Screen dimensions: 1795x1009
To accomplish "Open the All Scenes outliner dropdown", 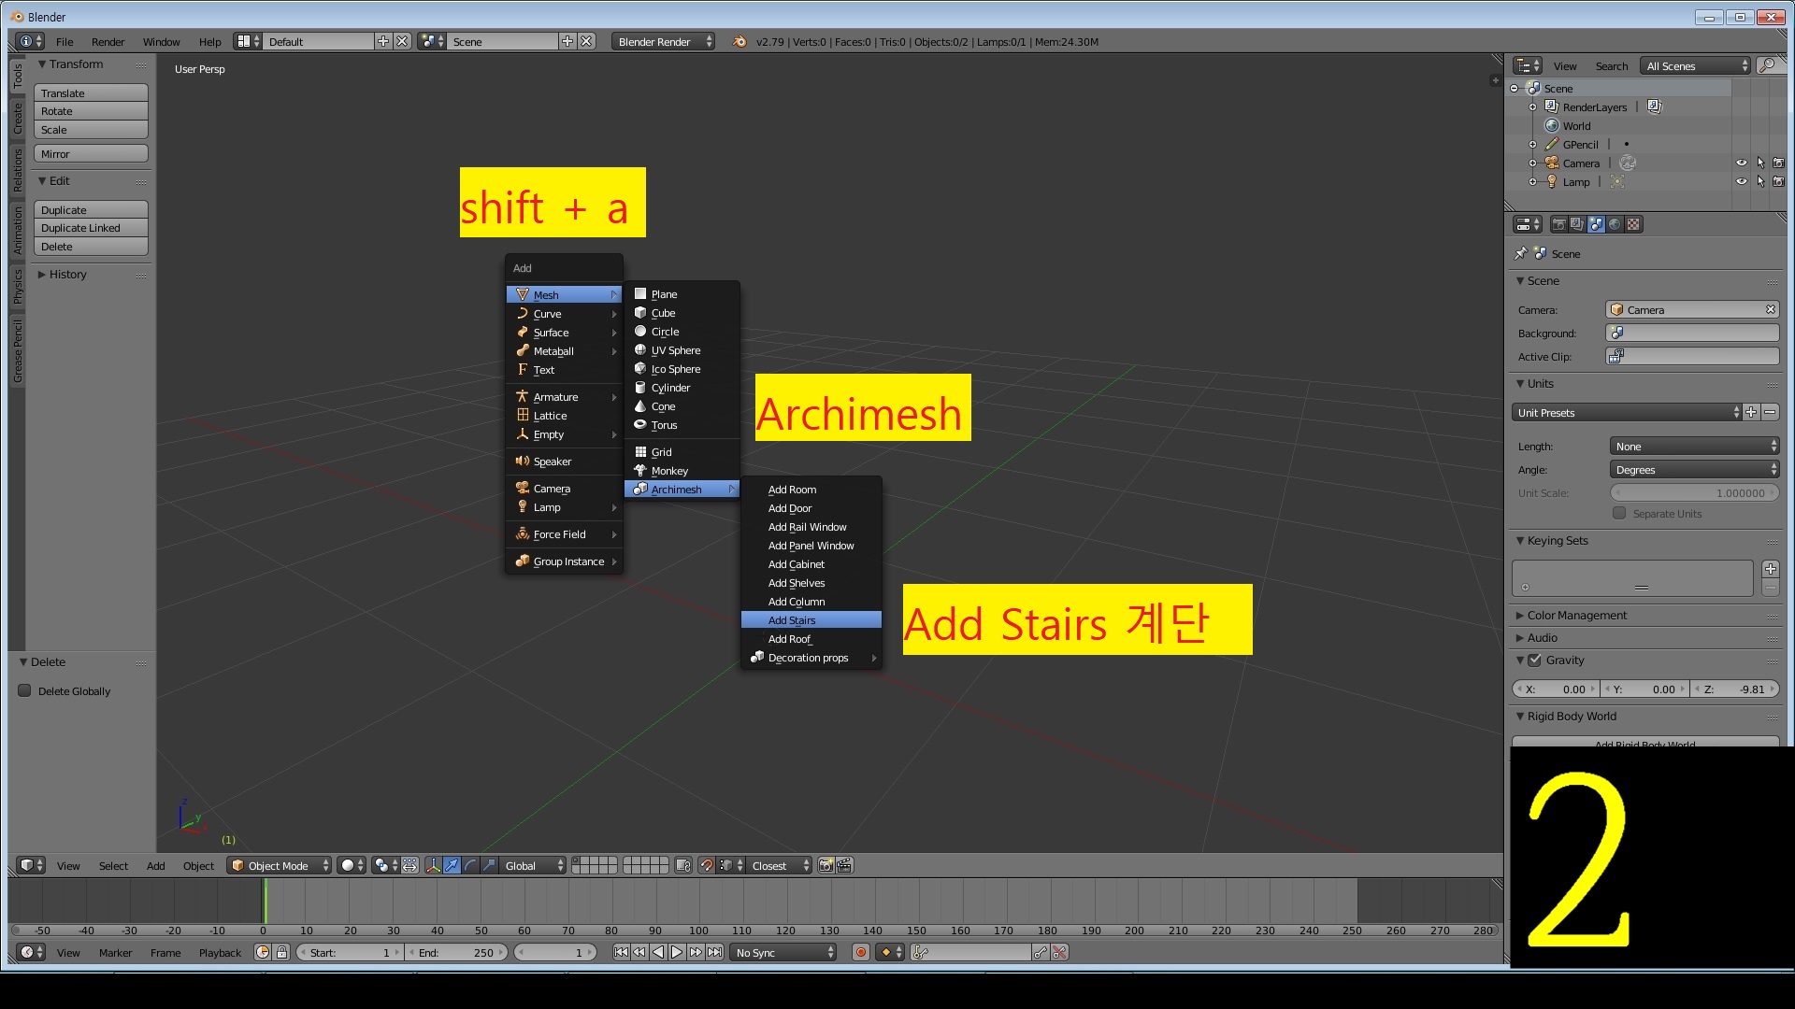I will tap(1696, 65).
